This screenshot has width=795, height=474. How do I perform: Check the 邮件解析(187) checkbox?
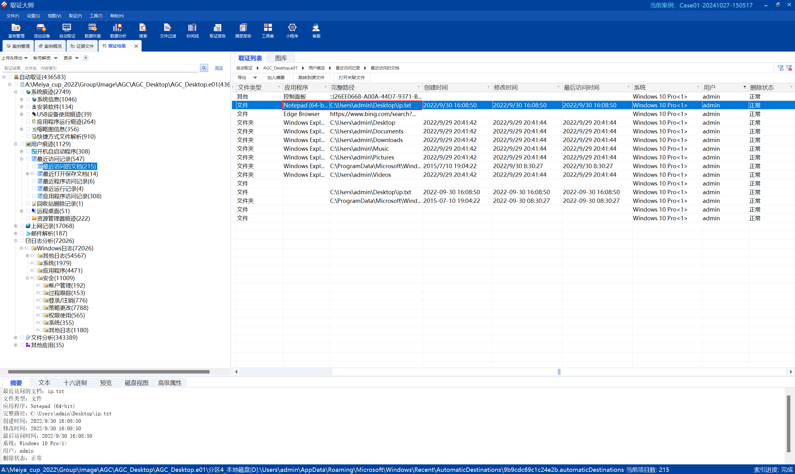(x=22, y=234)
